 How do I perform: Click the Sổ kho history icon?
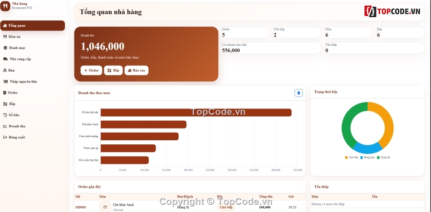point(5,115)
